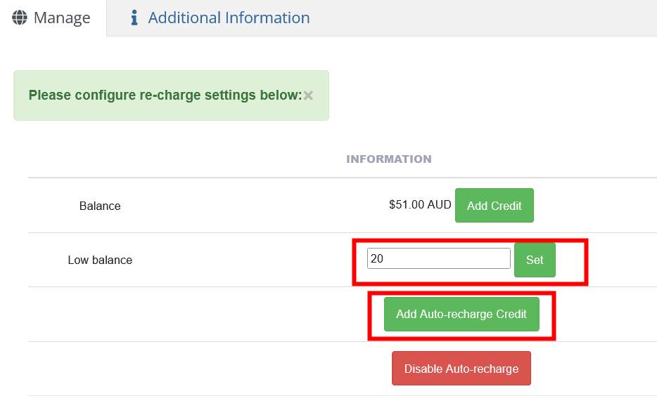
Task: Click the info icon beside Additional Information
Action: click(x=134, y=18)
